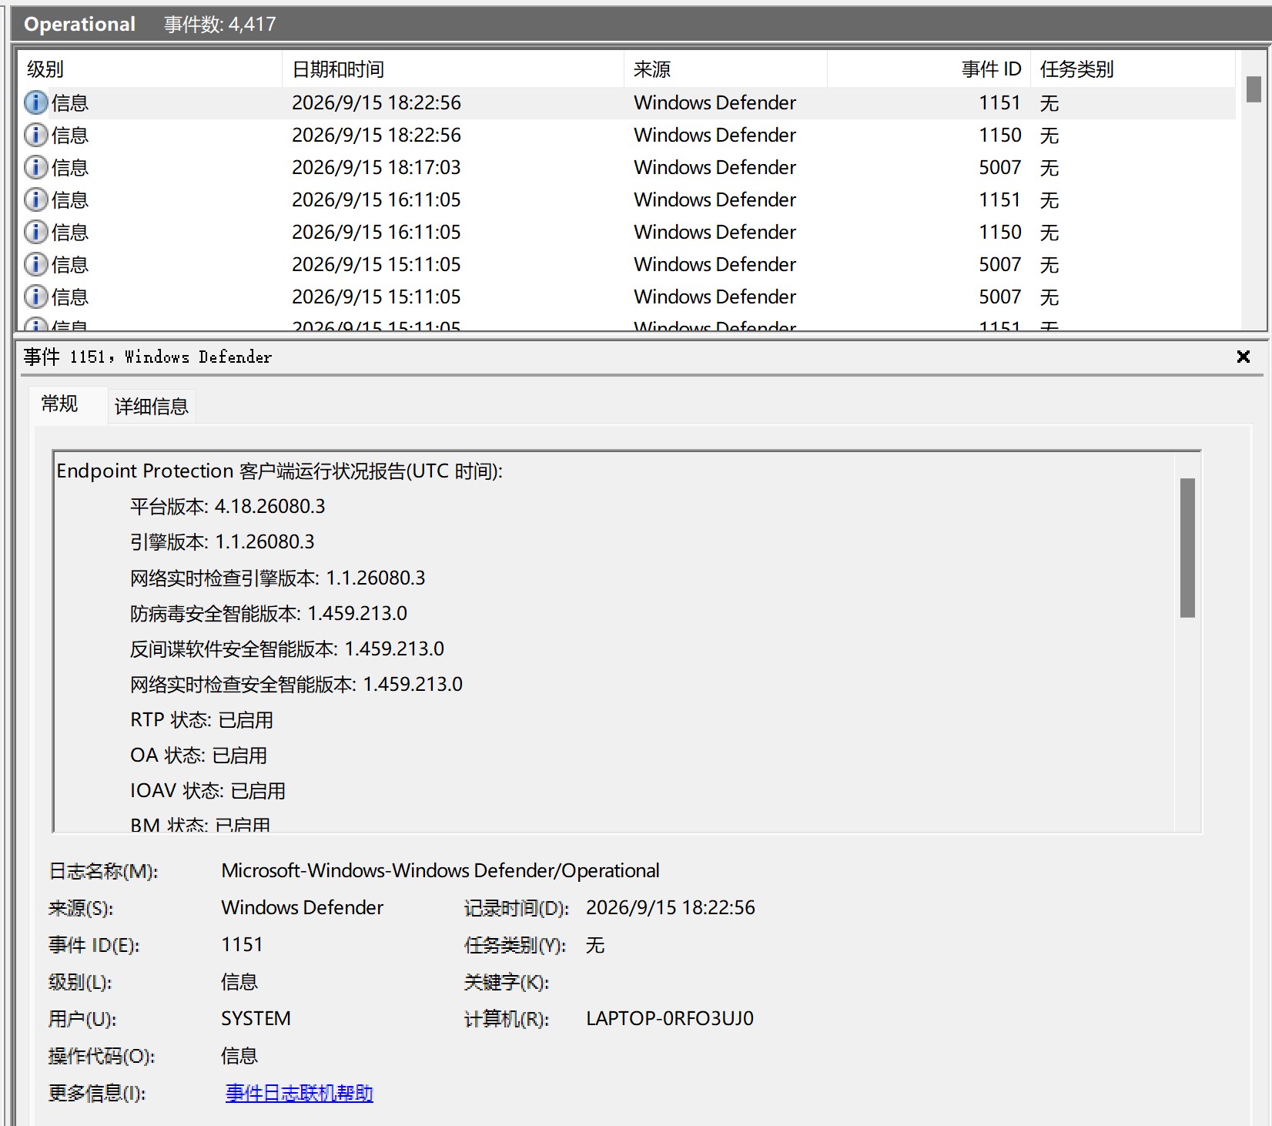Click the 反间谍软件安全智能版本 line
This screenshot has height=1126, width=1272.
(286, 648)
